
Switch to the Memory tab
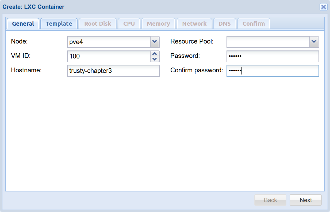click(158, 23)
